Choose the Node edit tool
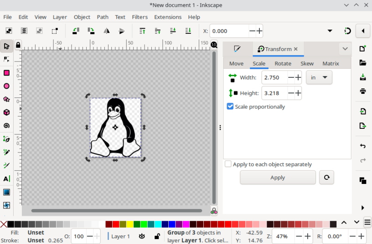Screen dimensions: 372x244 [6, 59]
